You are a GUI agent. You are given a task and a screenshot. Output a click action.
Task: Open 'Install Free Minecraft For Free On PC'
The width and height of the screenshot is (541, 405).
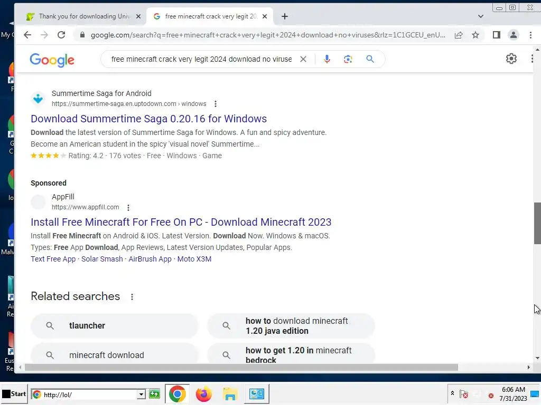181,222
